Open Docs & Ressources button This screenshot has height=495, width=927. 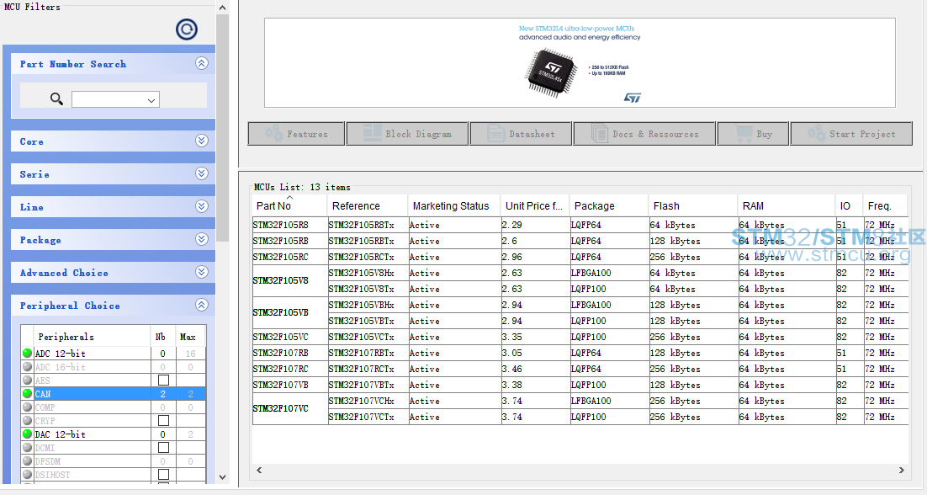[644, 134]
